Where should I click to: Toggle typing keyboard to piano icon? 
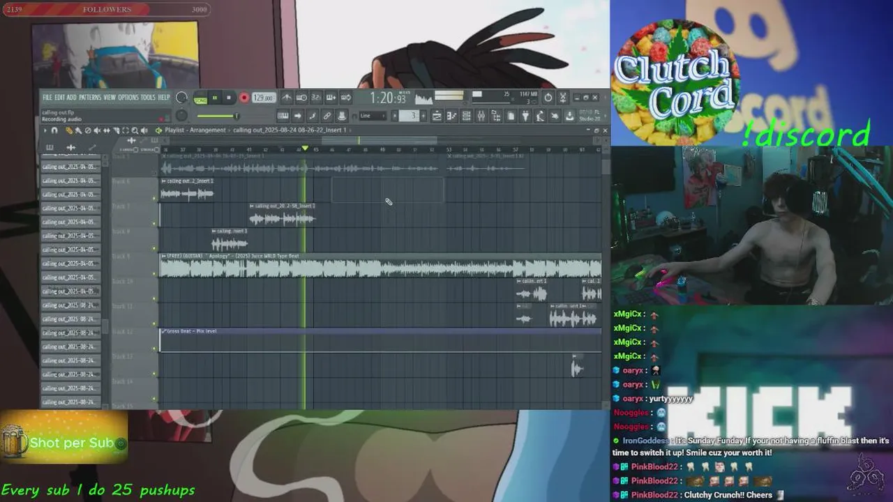click(283, 116)
